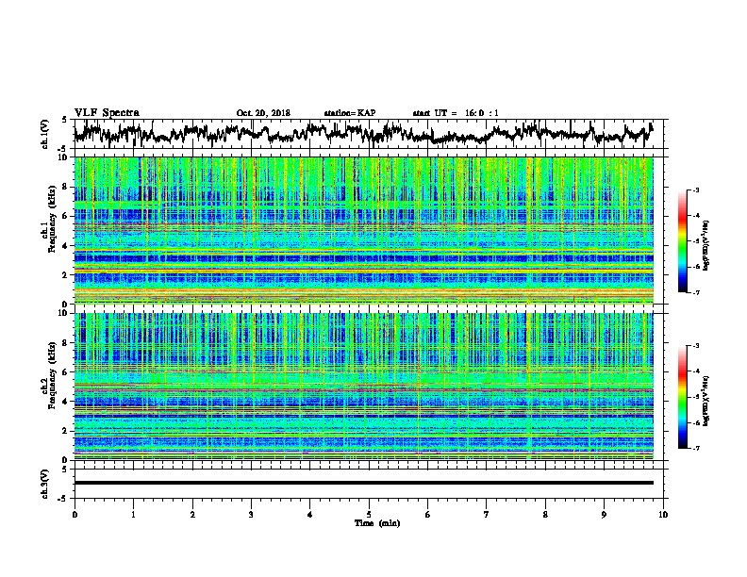Viewport: 747px width, 577px height.
Task: Click the "-7" label on ch.1 color bar
Action: pyautogui.click(x=696, y=292)
